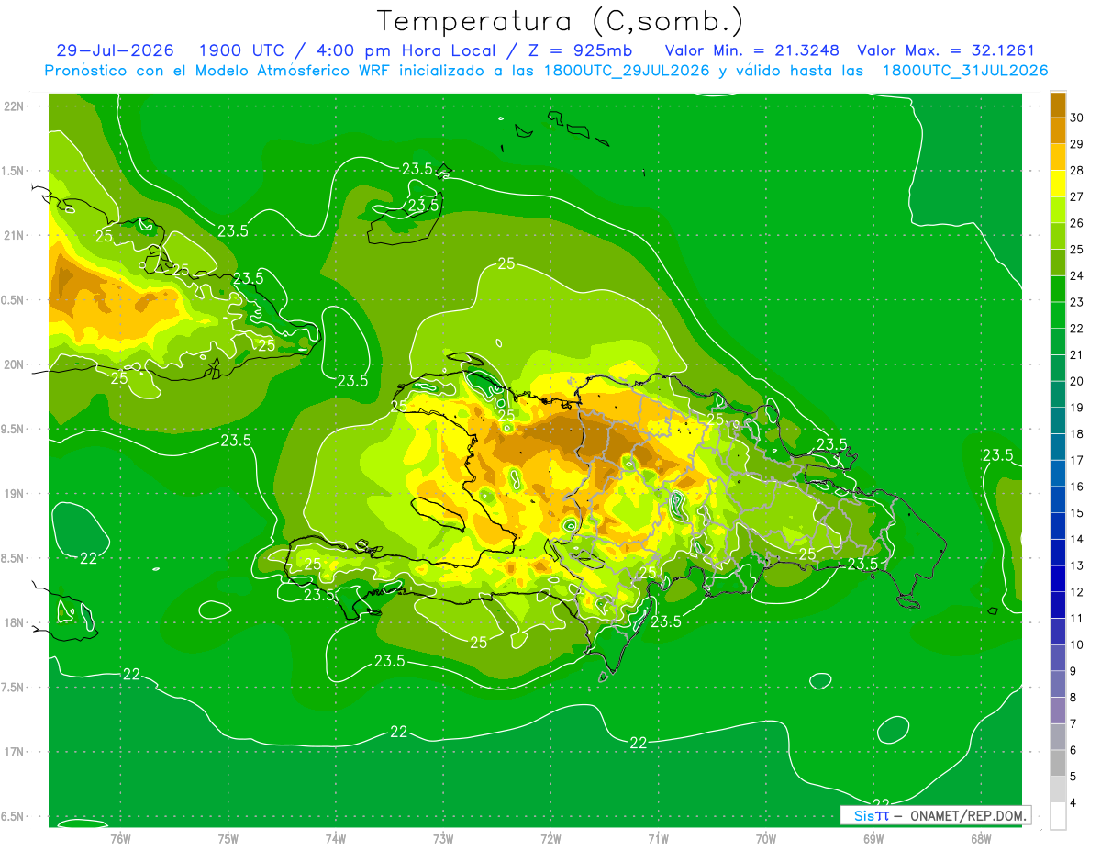Click the color legend value "28"

point(1077,171)
